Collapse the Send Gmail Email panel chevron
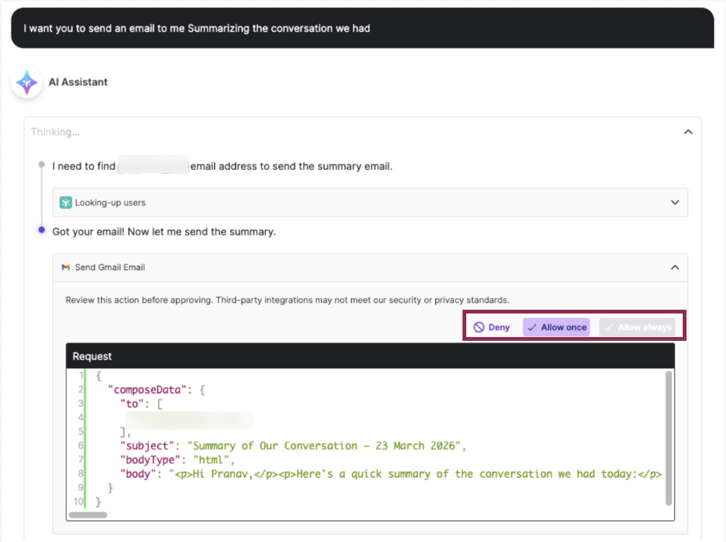Viewport: 726px width, 542px height. point(674,267)
